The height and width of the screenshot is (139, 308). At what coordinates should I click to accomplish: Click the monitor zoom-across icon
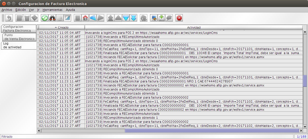[x=154, y=18]
